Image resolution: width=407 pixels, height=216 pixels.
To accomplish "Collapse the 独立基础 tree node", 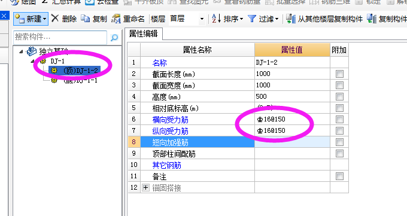I will (22, 51).
